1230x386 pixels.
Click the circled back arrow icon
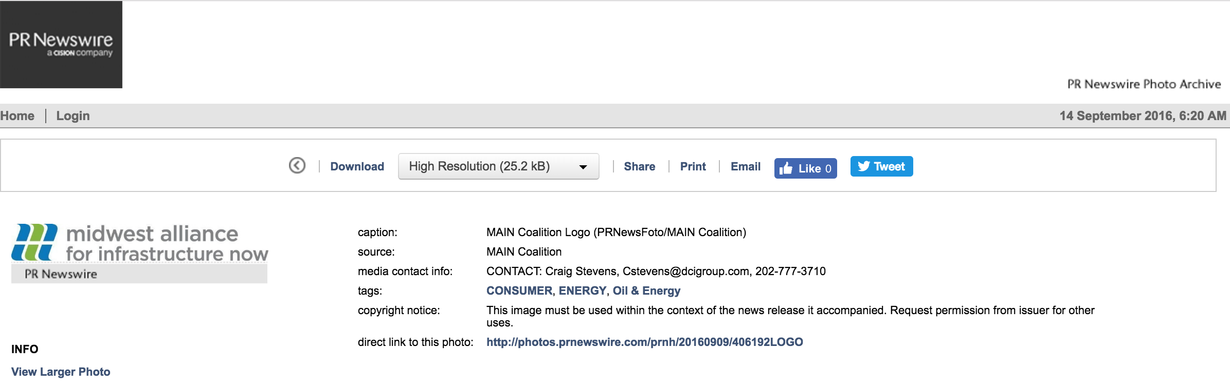(297, 165)
